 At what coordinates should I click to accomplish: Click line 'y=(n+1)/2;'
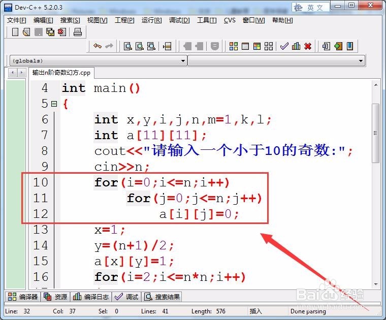(x=134, y=246)
